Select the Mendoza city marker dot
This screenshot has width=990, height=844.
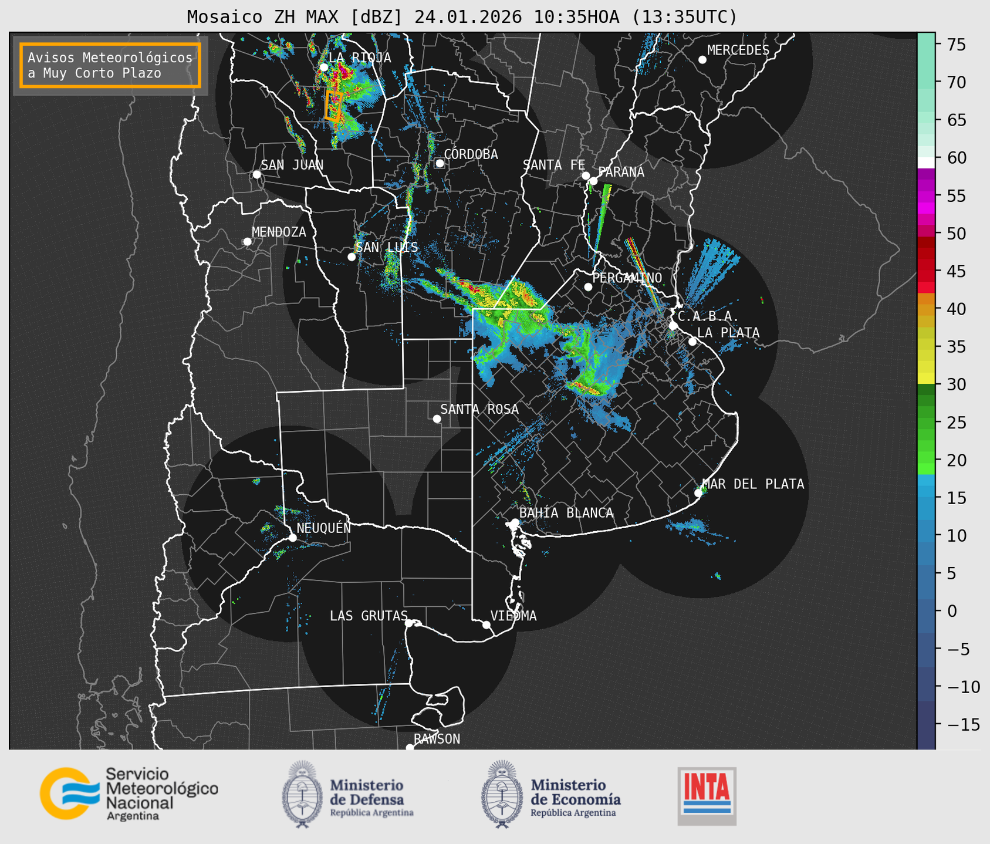click(x=247, y=242)
